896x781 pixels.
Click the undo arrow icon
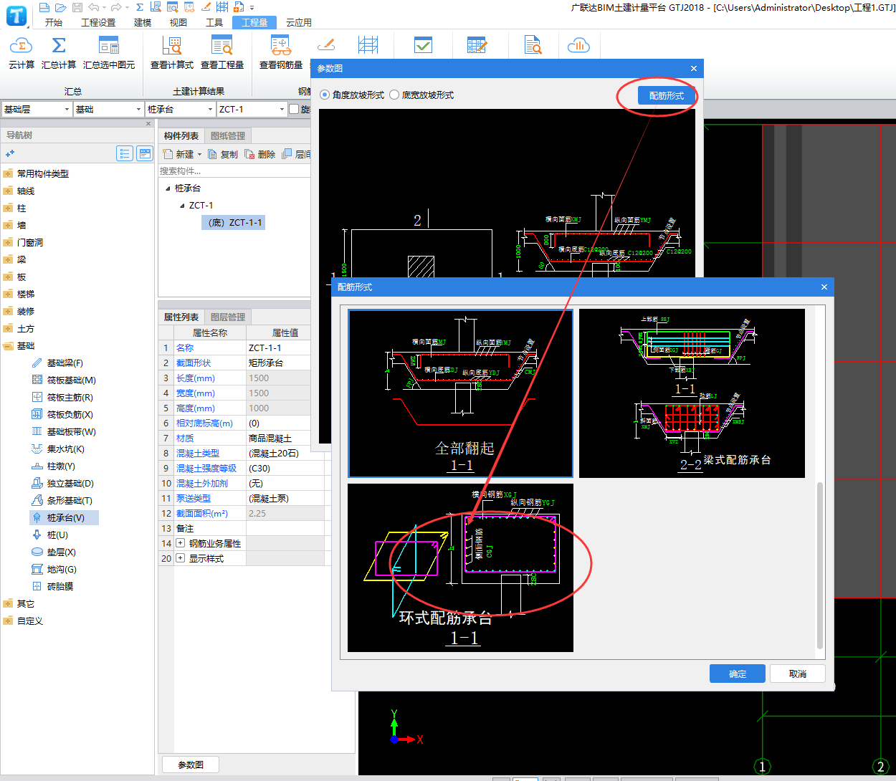click(94, 7)
